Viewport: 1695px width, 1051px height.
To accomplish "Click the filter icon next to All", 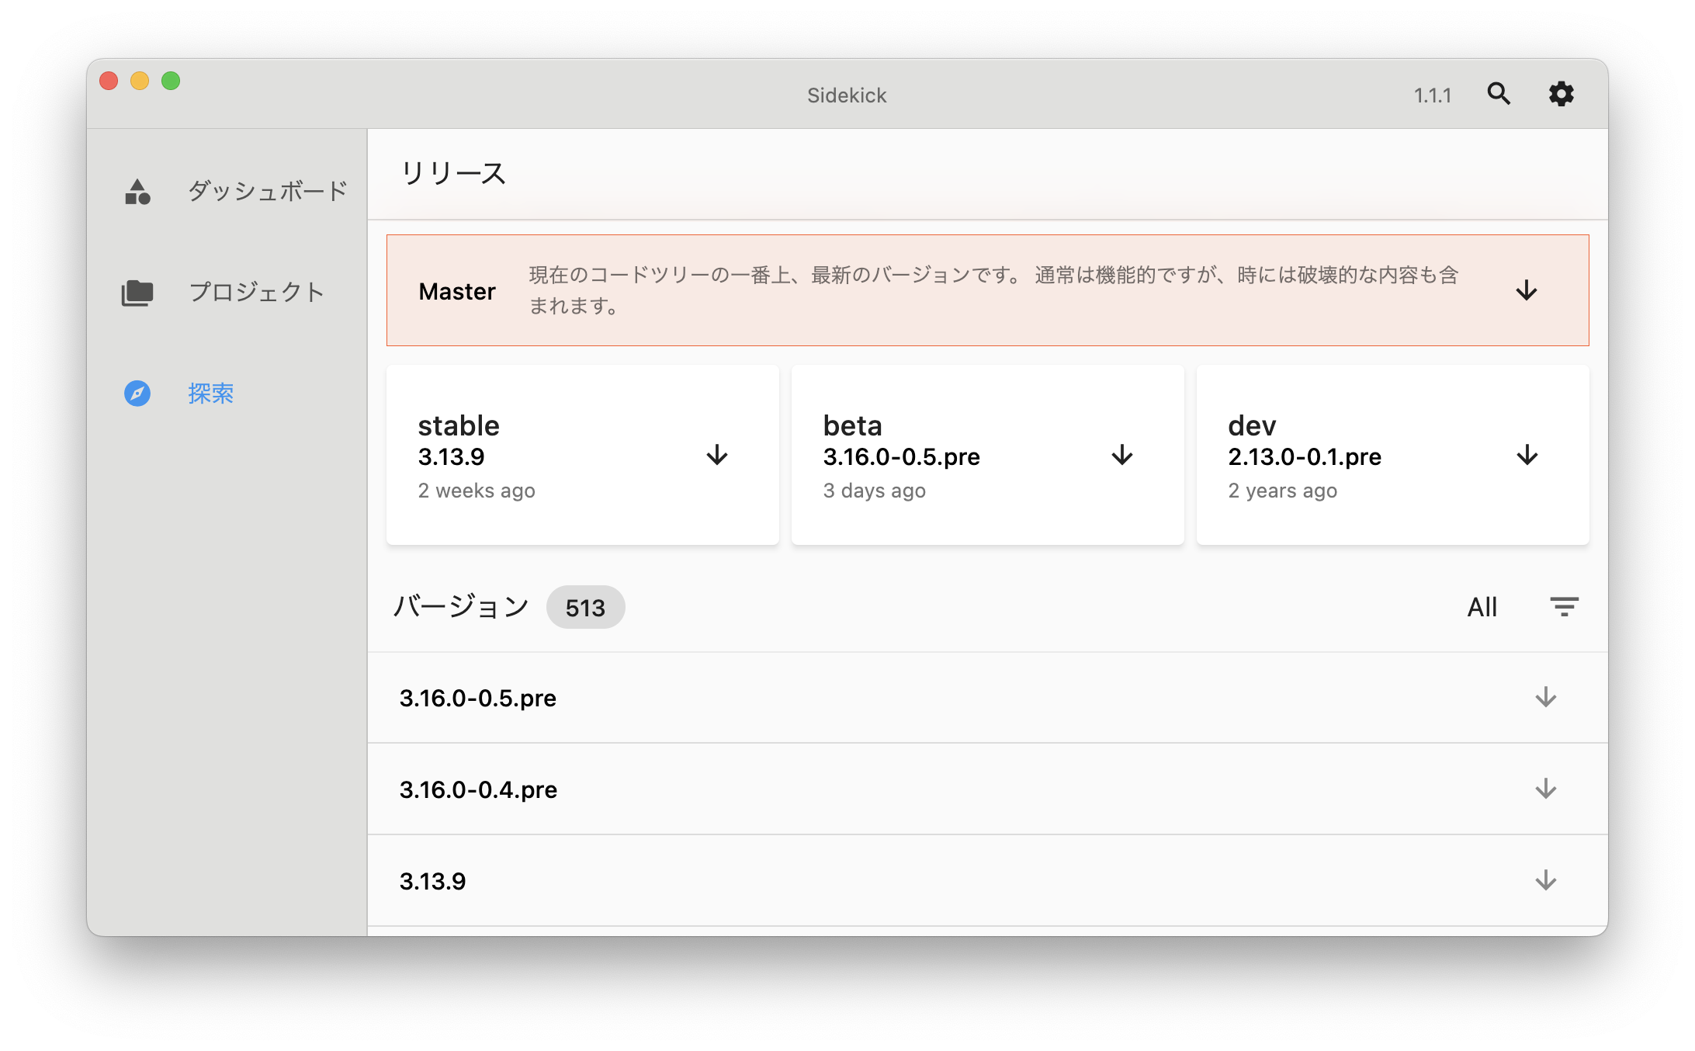I will point(1564,606).
